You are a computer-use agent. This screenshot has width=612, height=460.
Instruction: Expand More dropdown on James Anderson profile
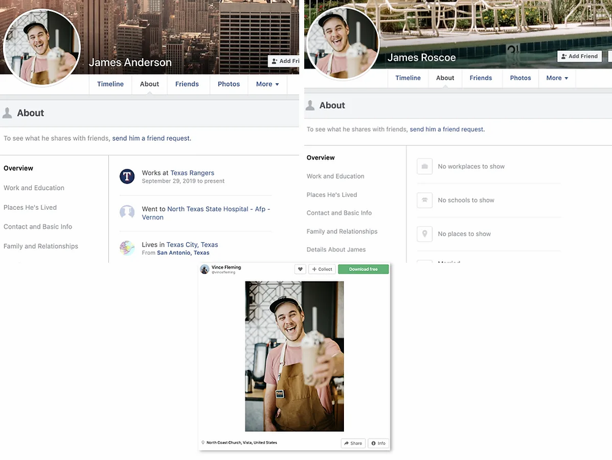[x=267, y=84]
